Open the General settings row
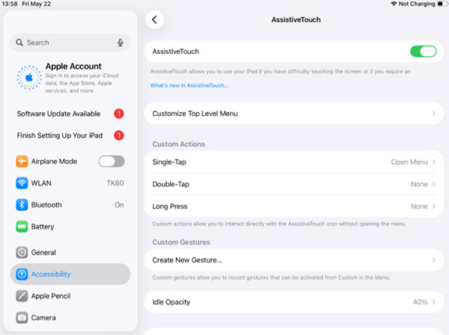 70,252
